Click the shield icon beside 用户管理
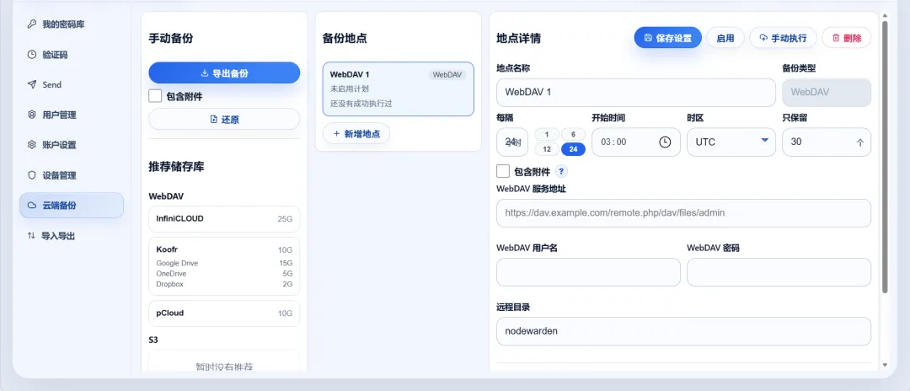This screenshot has height=391, width=910. coord(32,115)
